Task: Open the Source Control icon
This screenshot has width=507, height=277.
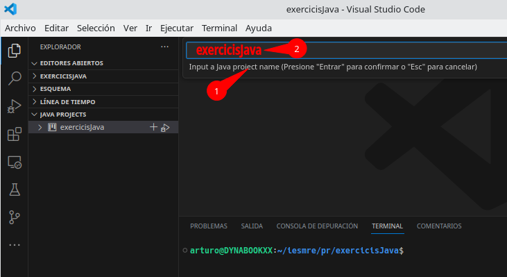Action: [15, 217]
